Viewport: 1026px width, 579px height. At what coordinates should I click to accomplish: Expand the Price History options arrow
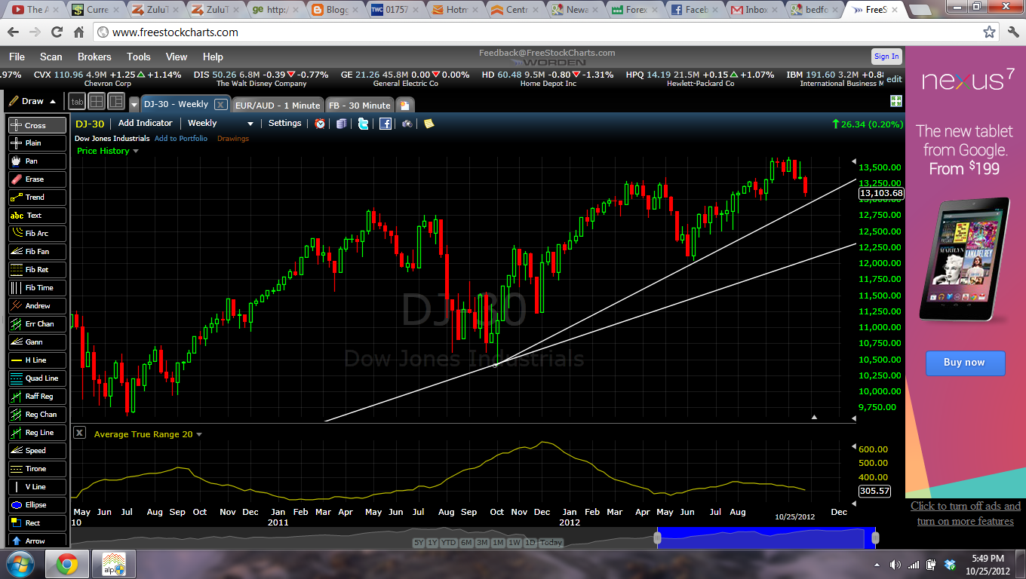point(136,151)
